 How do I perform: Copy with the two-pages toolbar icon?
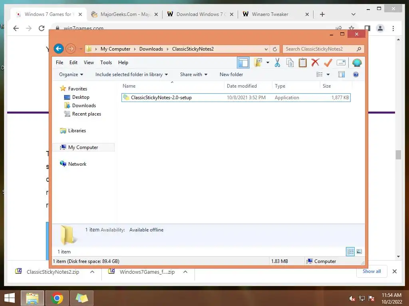pos(290,63)
